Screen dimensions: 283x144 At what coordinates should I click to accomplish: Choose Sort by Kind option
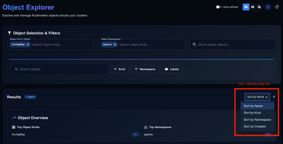[252, 113]
